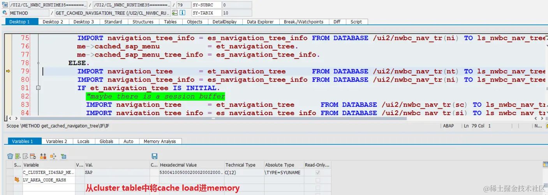Click the Read-Only column header
Screen dimensions: 548x195
coord(317,165)
